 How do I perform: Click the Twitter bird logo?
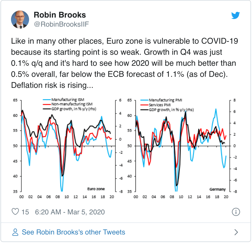point(236,16)
